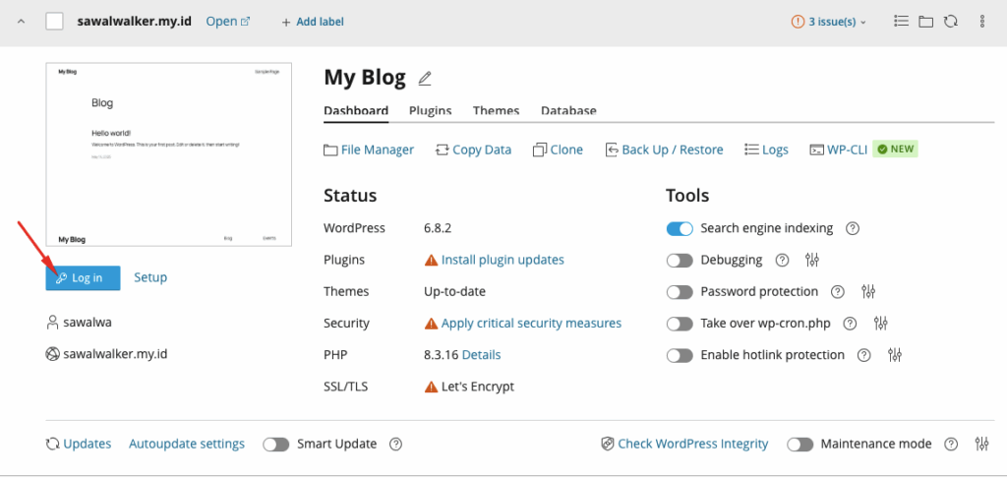
Task: Collapse the sawalwalker.my.id site card
Action: [x=22, y=22]
